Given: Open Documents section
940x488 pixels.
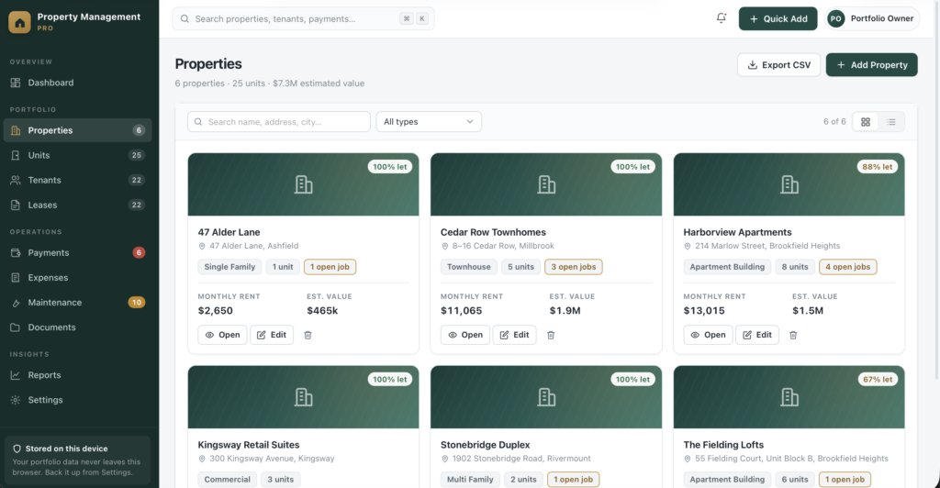Looking at the screenshot, I should [x=77, y=327].
